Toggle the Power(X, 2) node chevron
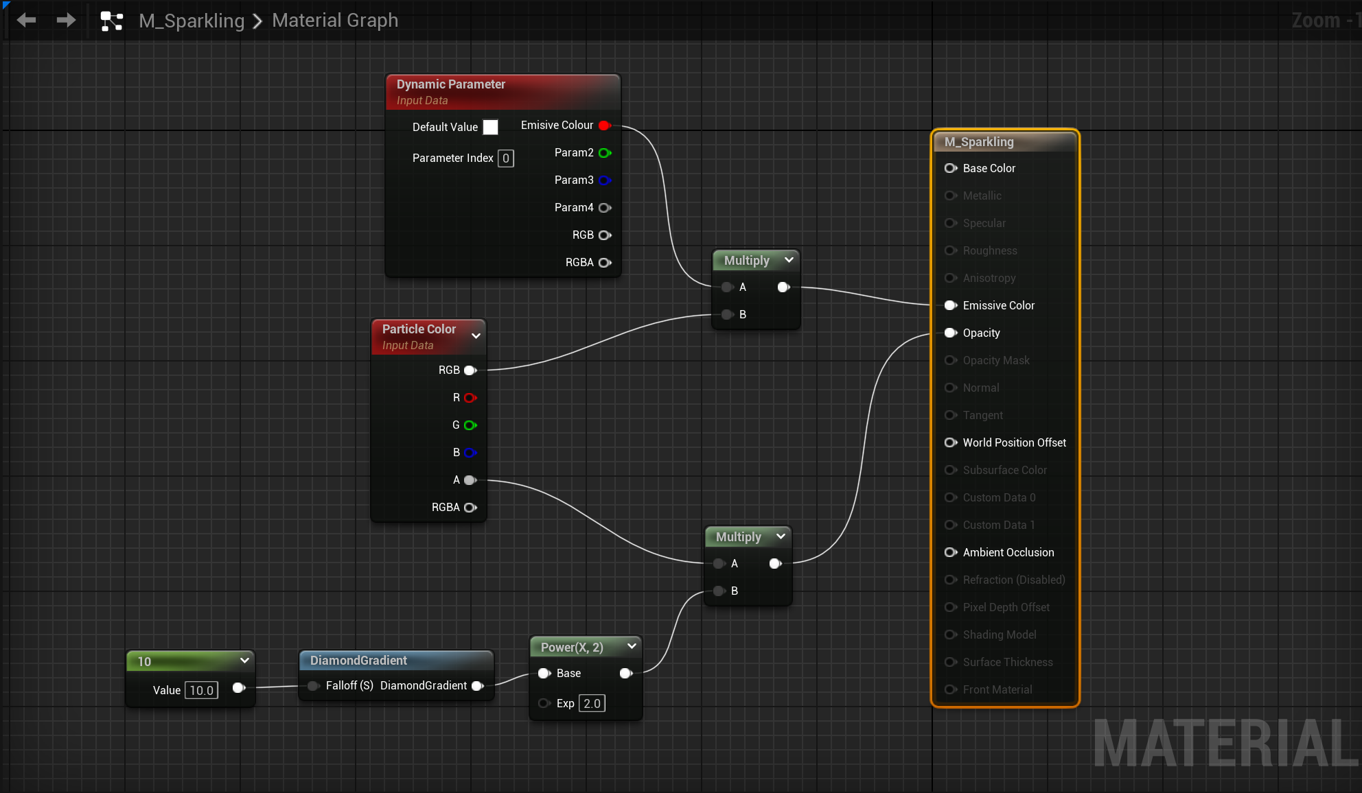 tap(632, 646)
